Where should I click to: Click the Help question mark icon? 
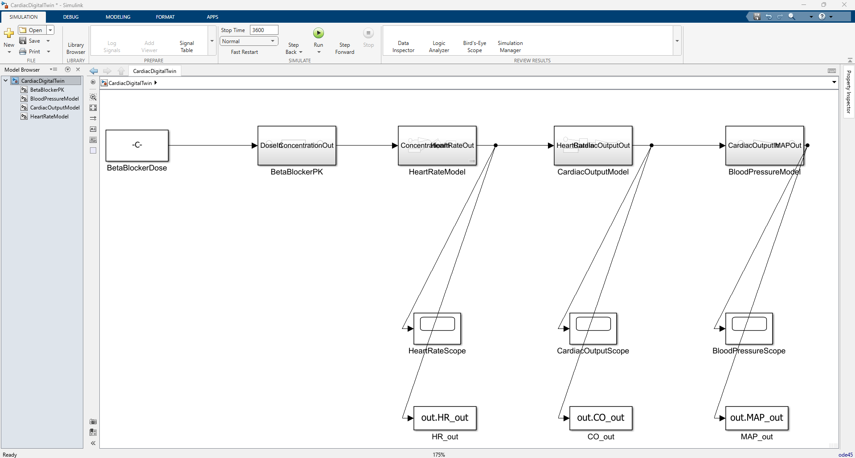(822, 16)
